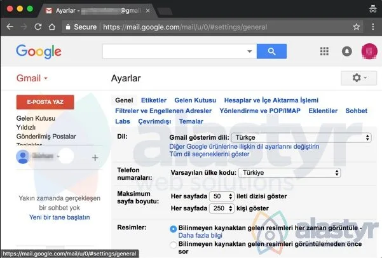Click the plus icon in chat panel
This screenshot has width=382, height=258.
[x=95, y=158]
